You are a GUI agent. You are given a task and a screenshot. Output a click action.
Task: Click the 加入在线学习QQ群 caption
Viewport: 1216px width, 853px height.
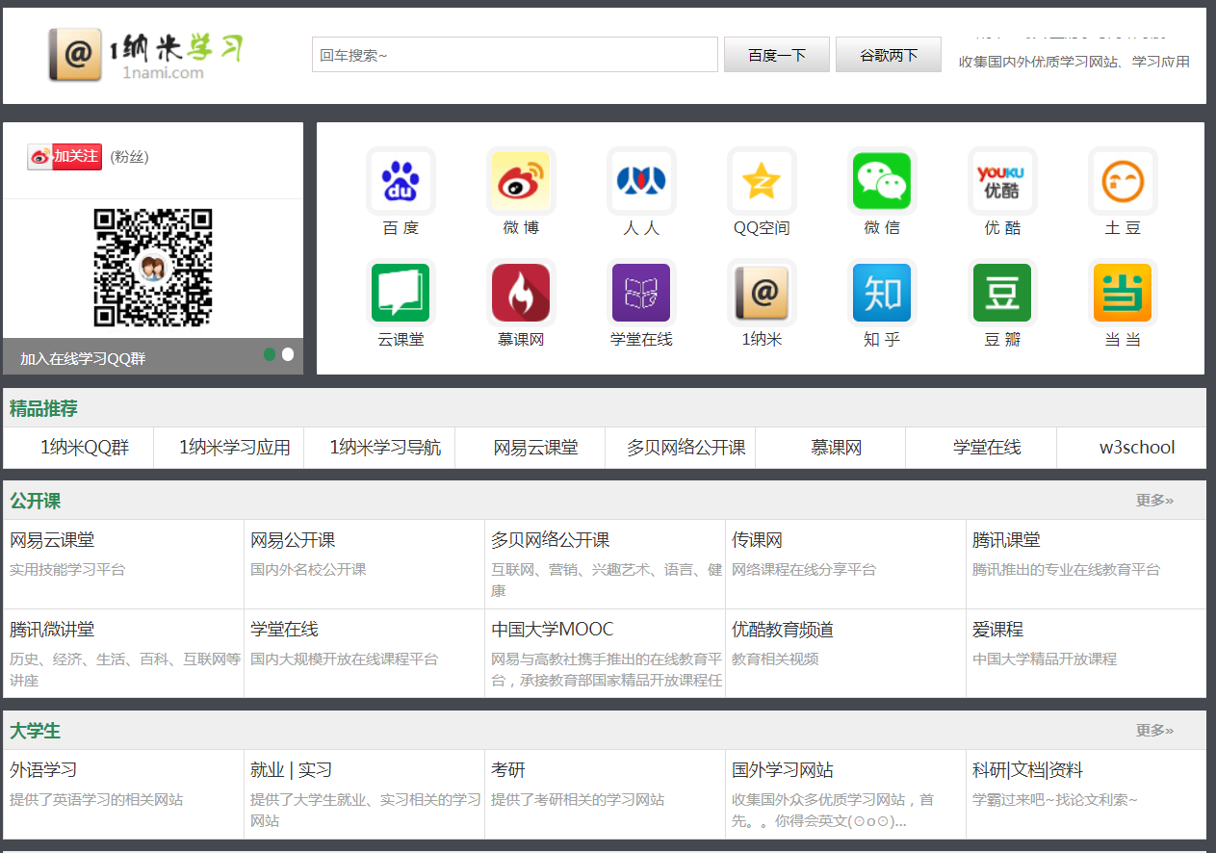coord(83,358)
